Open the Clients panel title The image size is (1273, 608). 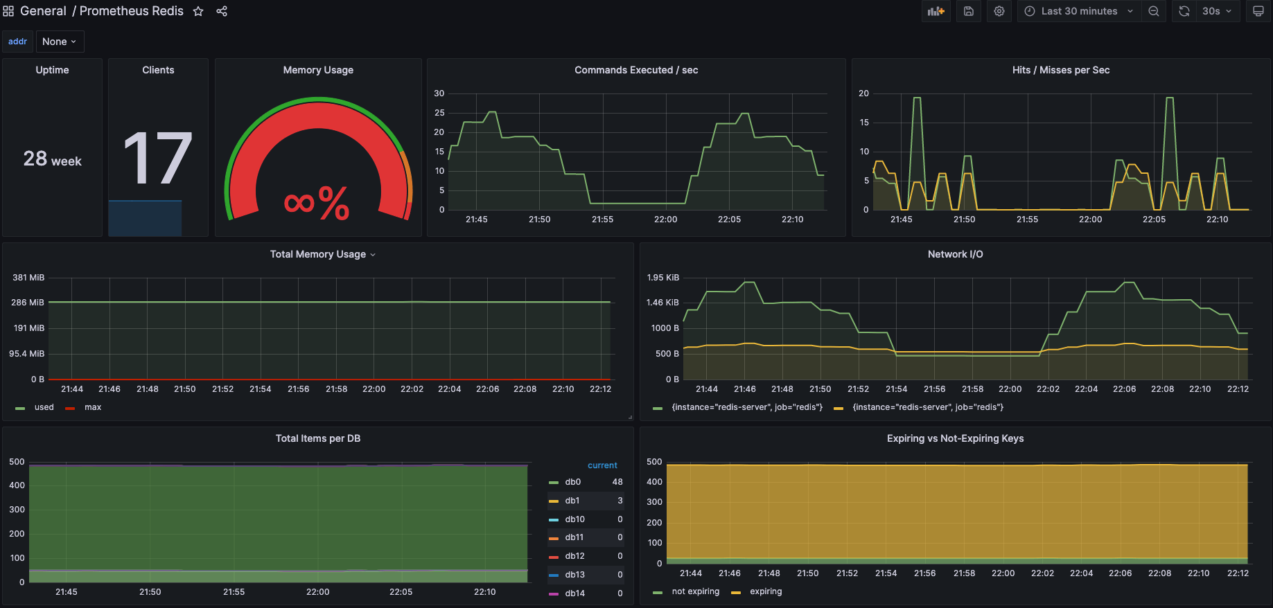(158, 70)
